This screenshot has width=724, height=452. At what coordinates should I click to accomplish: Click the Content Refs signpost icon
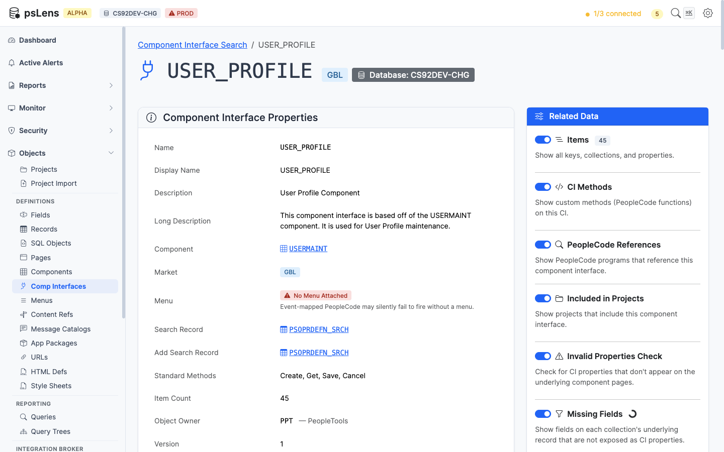click(24, 314)
